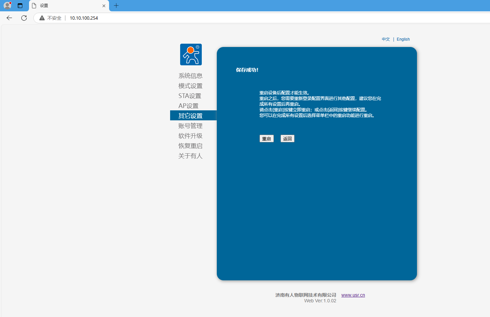This screenshot has width=490, height=317.
Task: Click the address bar URL 10.10.100.254
Action: [84, 18]
